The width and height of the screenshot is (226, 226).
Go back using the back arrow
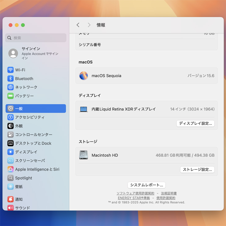[78, 25]
